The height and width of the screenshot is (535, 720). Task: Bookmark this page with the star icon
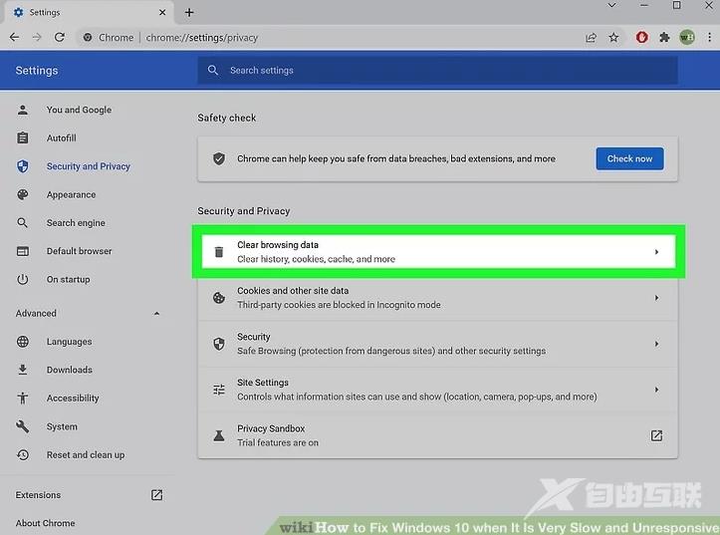point(613,38)
